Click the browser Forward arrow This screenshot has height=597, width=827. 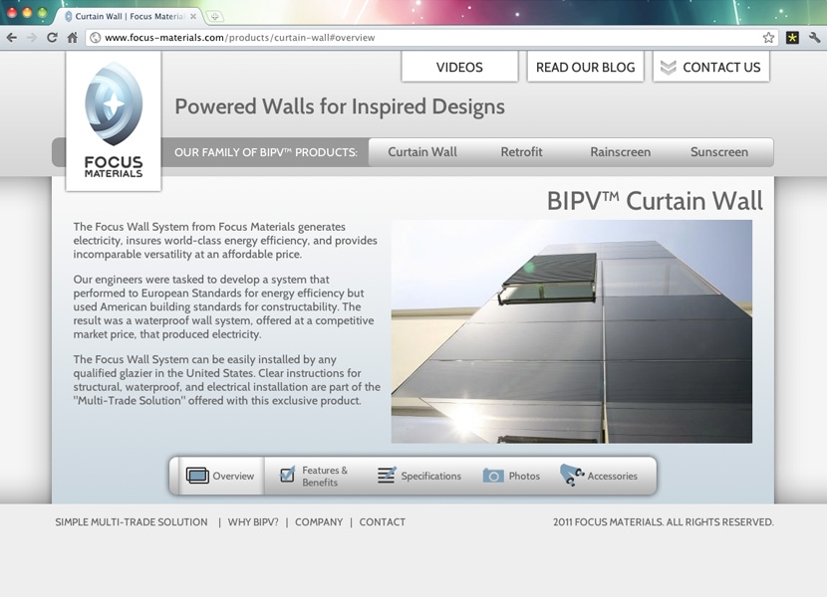coord(32,38)
